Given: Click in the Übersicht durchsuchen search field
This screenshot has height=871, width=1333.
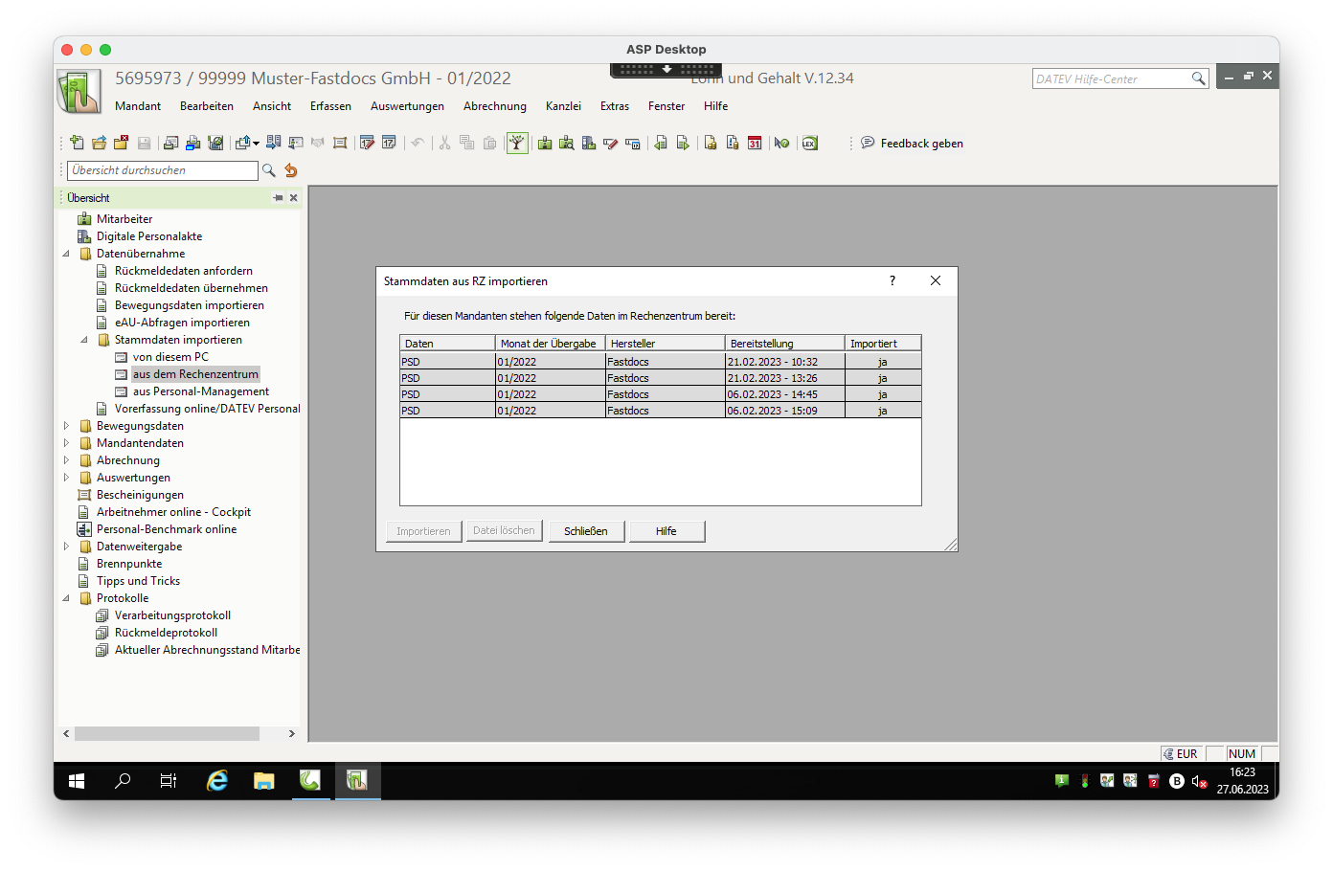Looking at the screenshot, I should [163, 170].
